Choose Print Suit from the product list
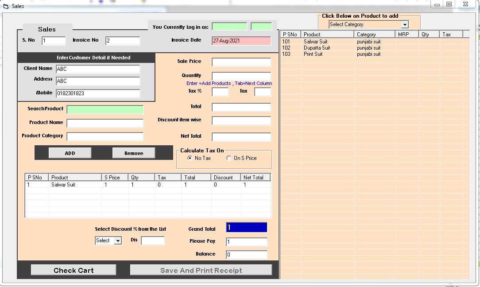 313,54
